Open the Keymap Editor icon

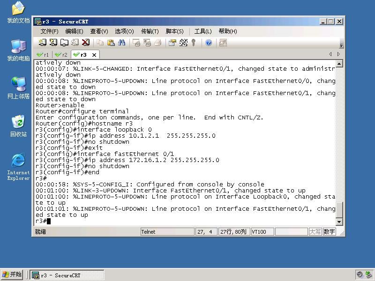pyautogui.click(x=183, y=43)
